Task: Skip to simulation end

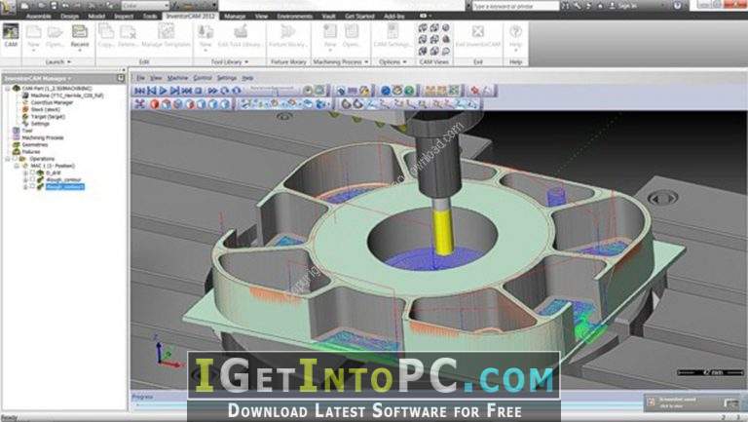Action: click(187, 91)
